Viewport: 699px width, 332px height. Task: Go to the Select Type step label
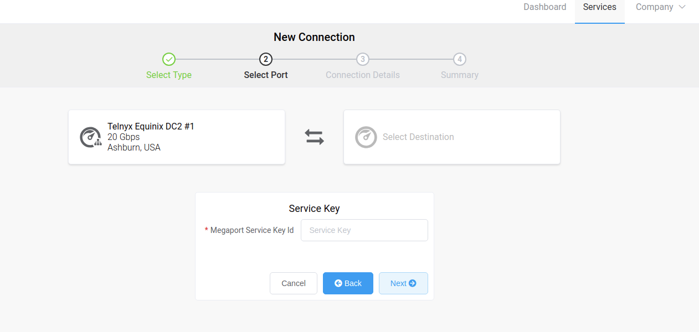(169, 75)
